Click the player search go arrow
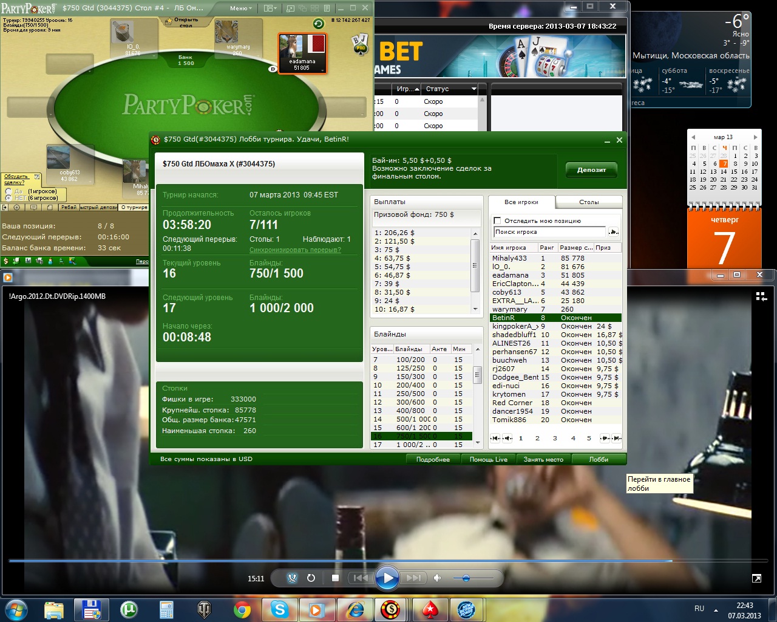Viewport: 777px width, 622px height. click(613, 231)
